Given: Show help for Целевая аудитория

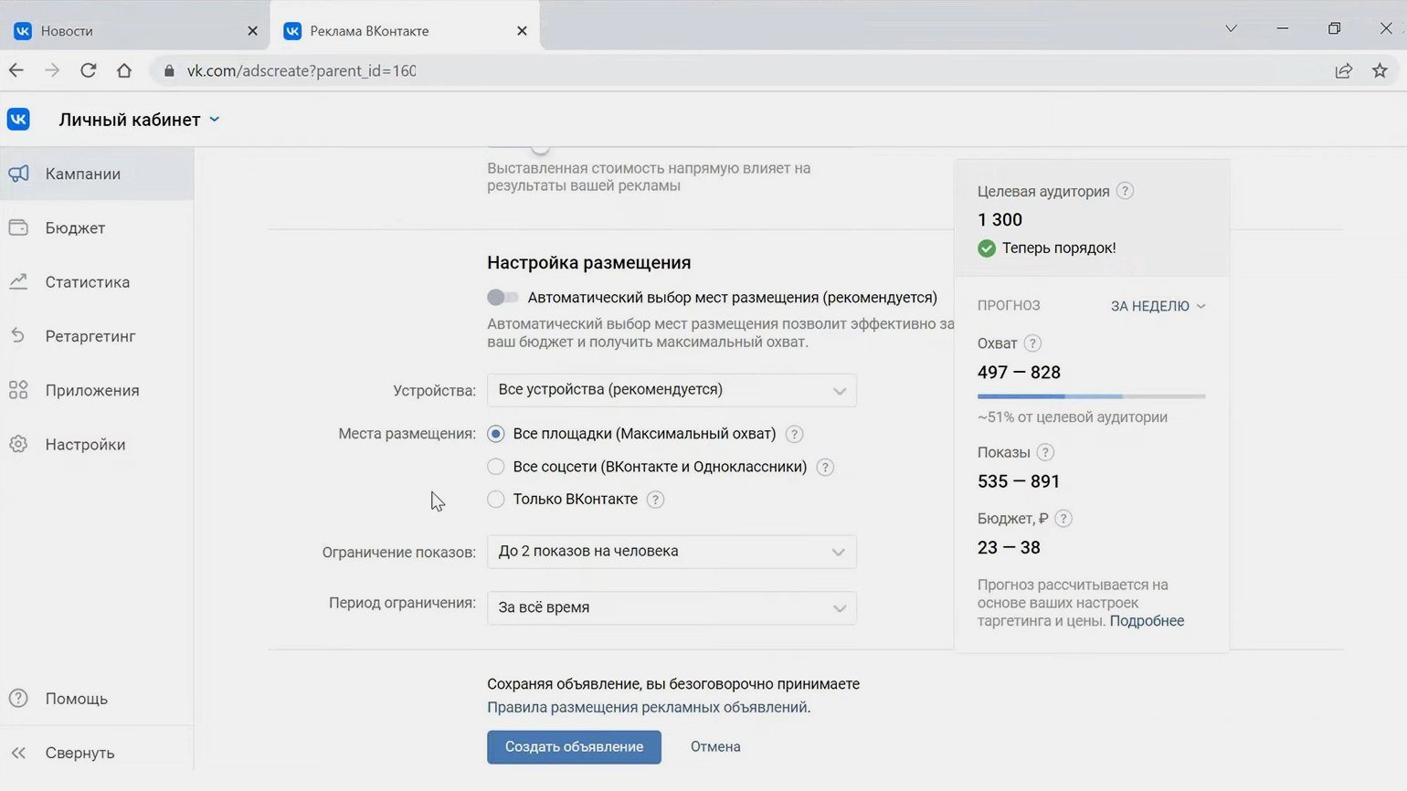Looking at the screenshot, I should click(1126, 191).
